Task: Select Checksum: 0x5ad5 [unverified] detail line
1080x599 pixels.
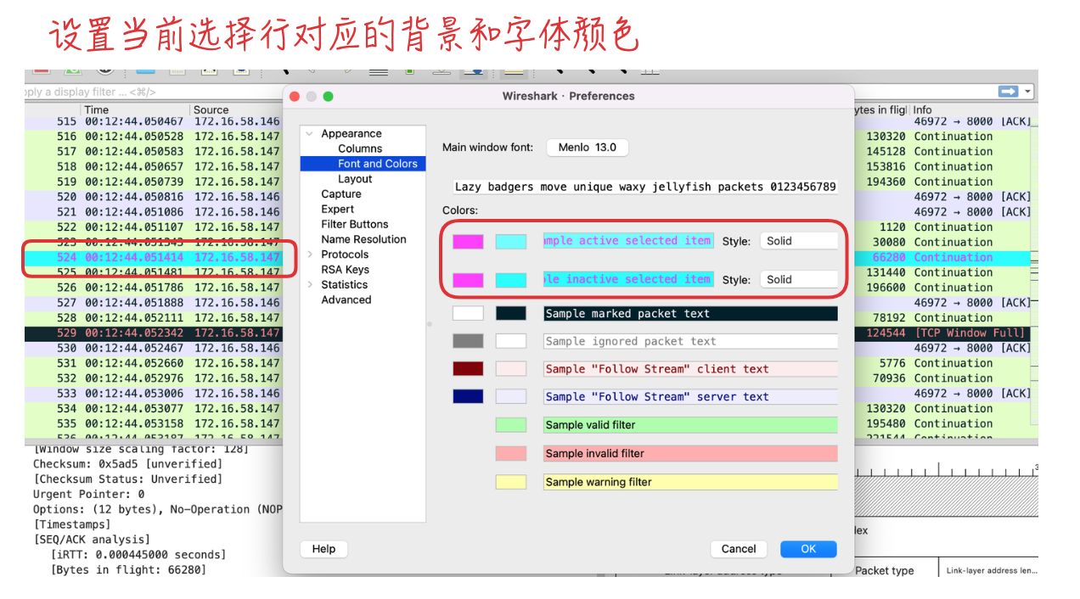Action: (x=127, y=464)
